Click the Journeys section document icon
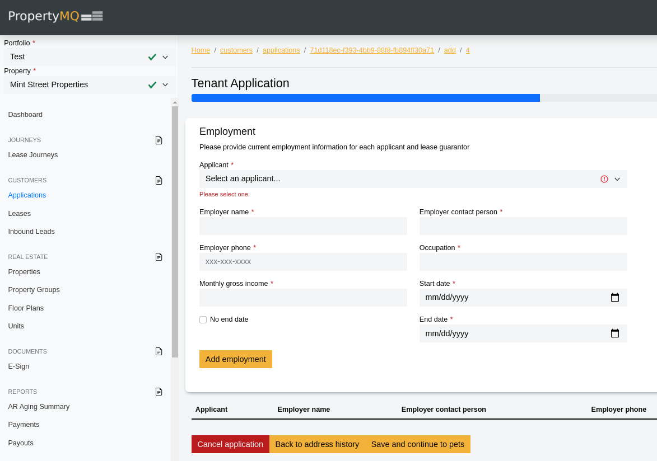 point(159,140)
